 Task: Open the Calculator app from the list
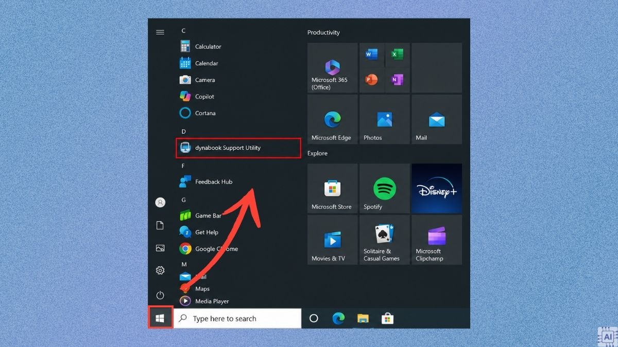coord(238,47)
